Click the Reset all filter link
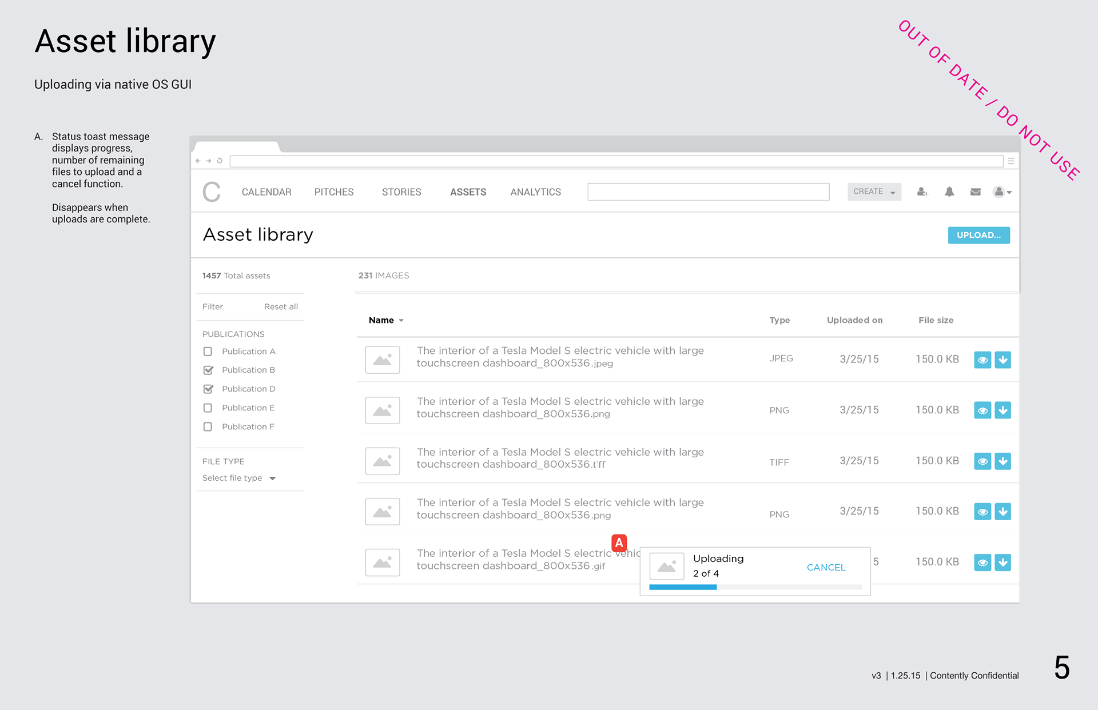This screenshot has height=710, width=1098. (x=281, y=307)
